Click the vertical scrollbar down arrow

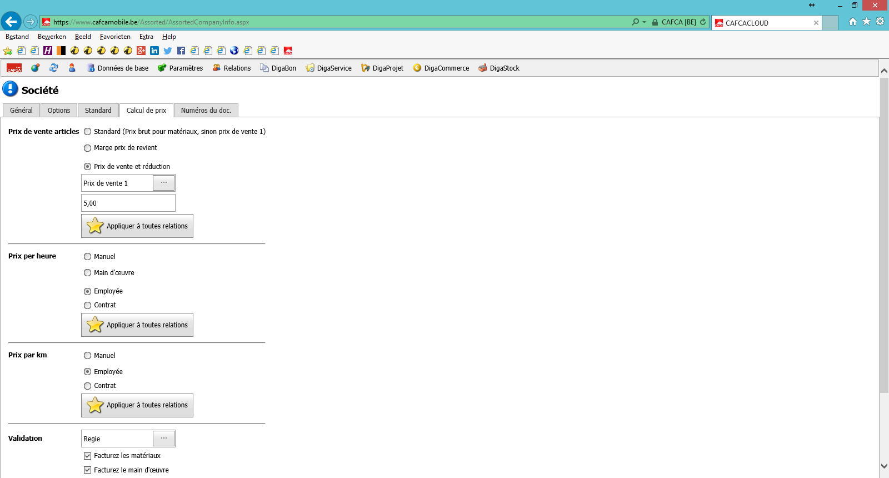tap(884, 466)
